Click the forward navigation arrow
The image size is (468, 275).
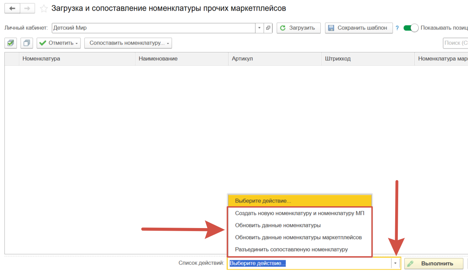[x=28, y=8]
